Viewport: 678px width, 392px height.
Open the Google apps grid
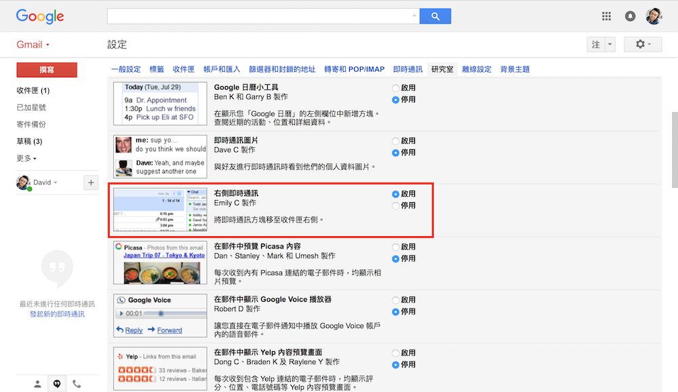607,16
